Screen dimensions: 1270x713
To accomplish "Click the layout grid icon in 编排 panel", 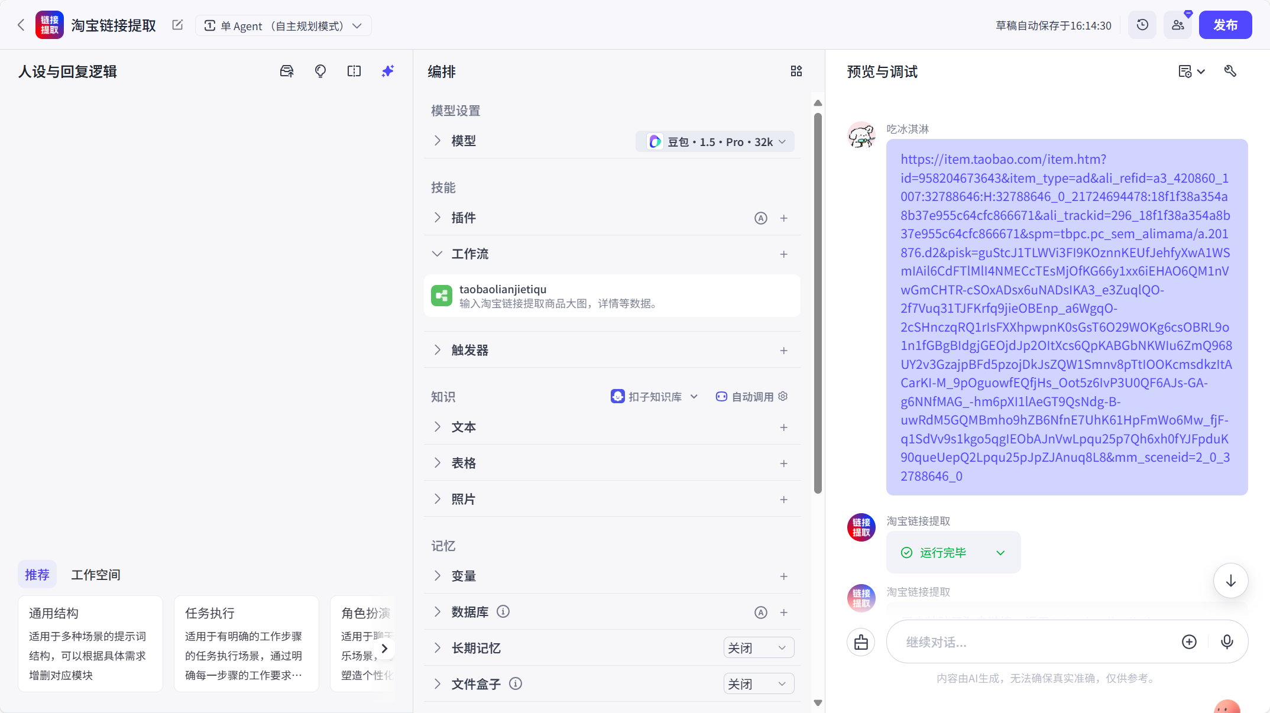I will [796, 71].
